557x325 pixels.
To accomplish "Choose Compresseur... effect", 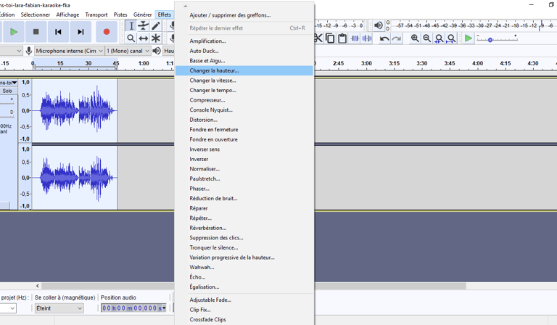I will (x=244, y=100).
